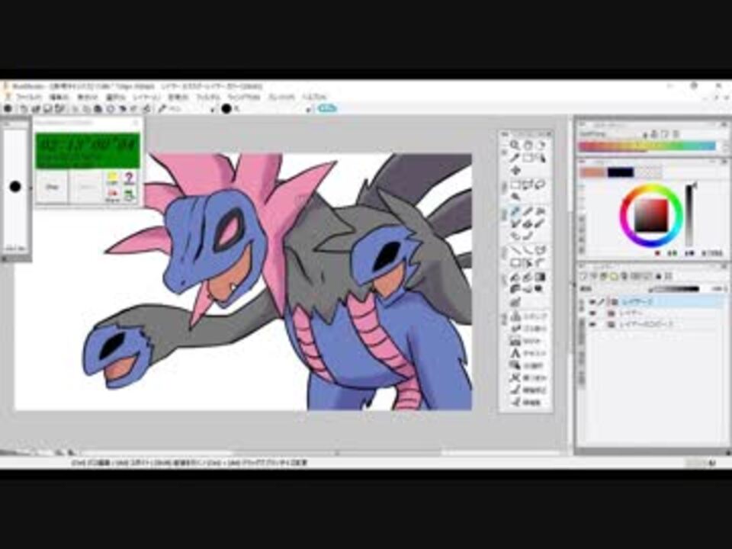Click the question mark help icon in timer

[x=129, y=178]
